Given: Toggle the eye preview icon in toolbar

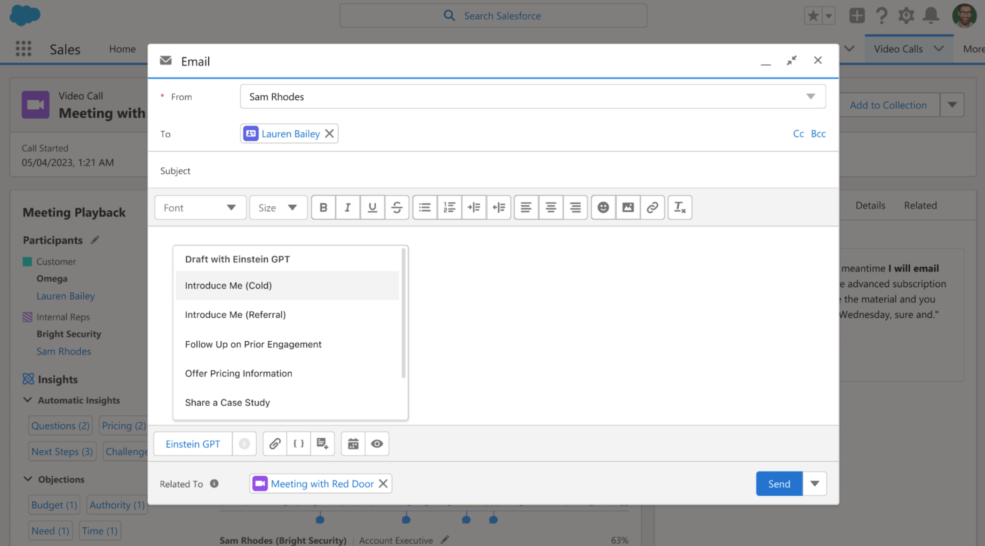Looking at the screenshot, I should tap(377, 444).
